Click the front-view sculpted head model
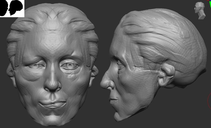 tap(52, 64)
